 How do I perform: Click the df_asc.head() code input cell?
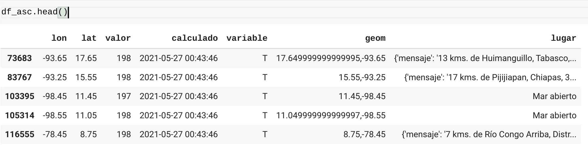[x=272, y=12]
